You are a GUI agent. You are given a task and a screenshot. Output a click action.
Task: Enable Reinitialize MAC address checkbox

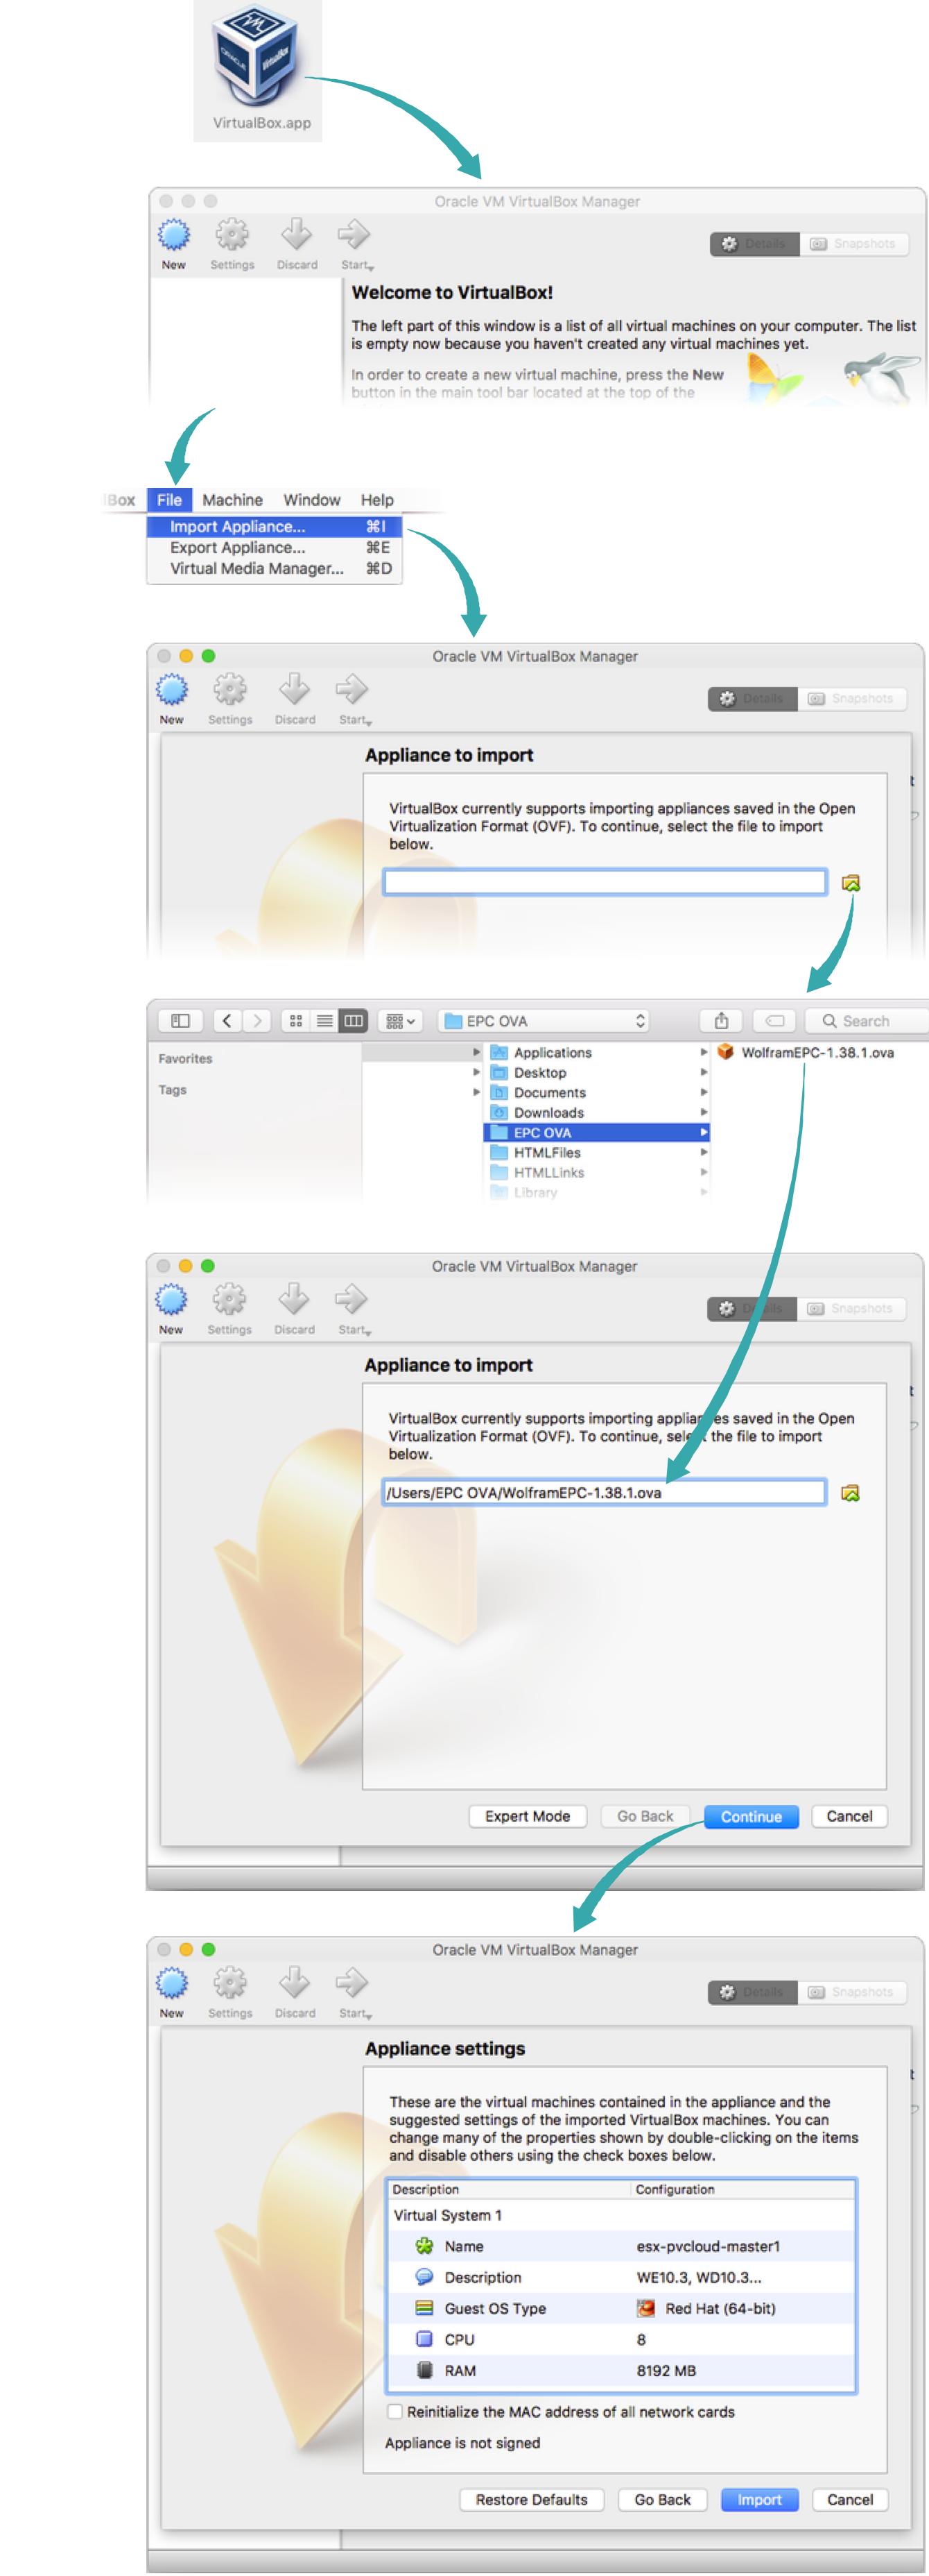(x=396, y=2411)
